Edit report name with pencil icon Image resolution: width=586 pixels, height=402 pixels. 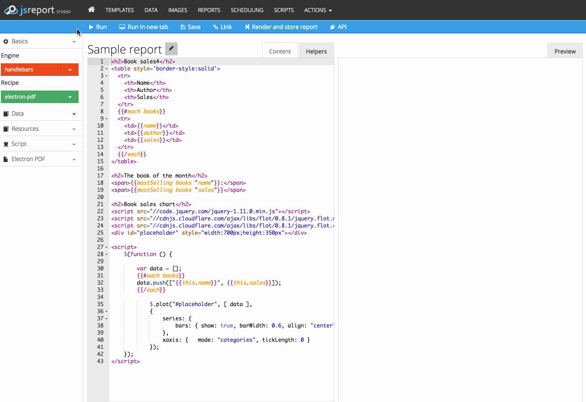point(171,49)
